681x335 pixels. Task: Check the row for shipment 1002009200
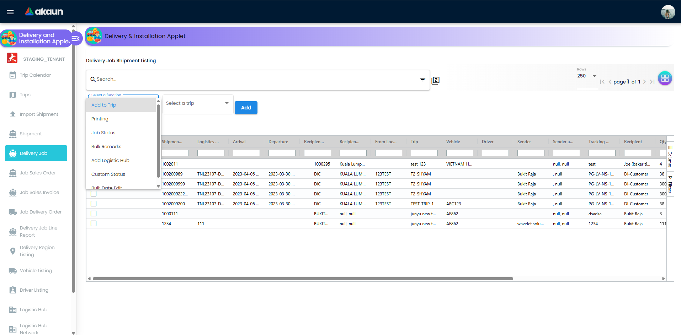point(93,204)
